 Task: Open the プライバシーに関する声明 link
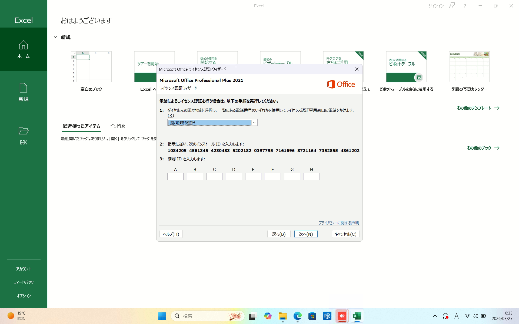338,223
